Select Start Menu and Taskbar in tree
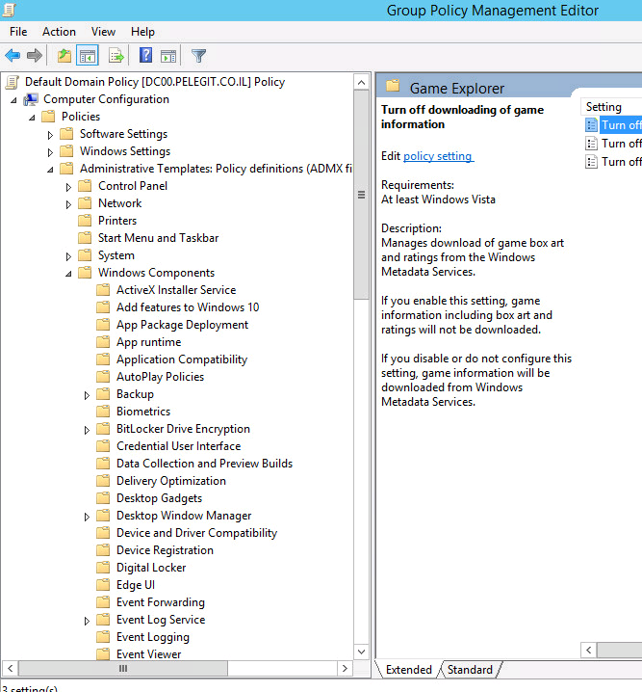The image size is (642, 692). click(x=158, y=238)
